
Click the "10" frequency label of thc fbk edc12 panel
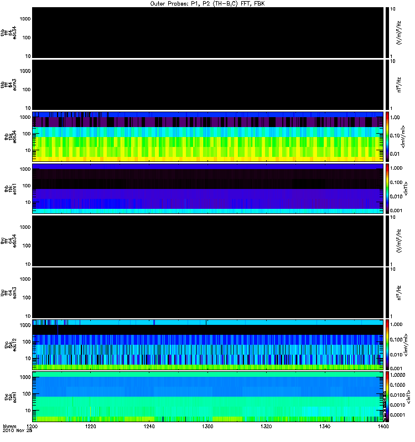(28, 358)
